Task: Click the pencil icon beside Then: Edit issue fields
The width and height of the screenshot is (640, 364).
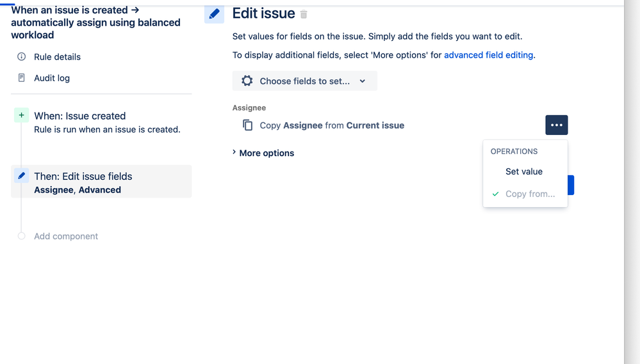Action: 22,176
